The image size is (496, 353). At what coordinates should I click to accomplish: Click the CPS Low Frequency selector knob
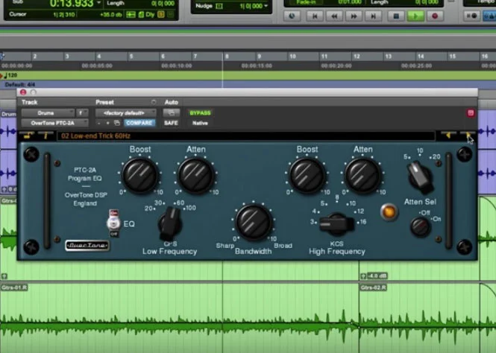pos(169,223)
